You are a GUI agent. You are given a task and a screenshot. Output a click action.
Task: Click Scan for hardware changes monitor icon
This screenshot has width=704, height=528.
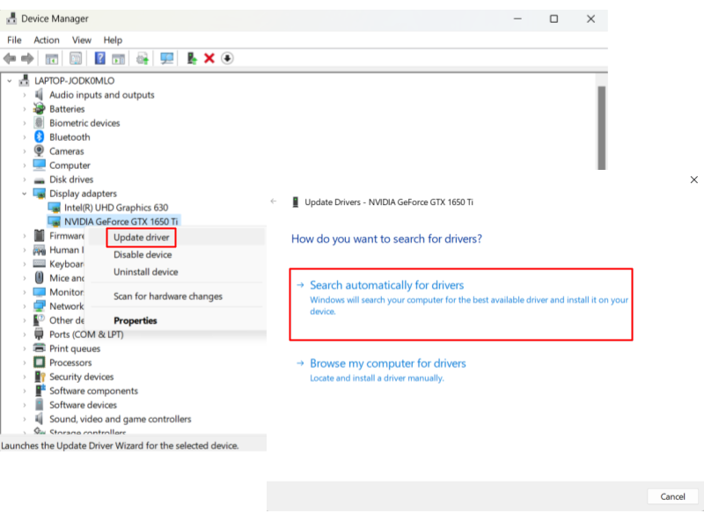pos(167,58)
